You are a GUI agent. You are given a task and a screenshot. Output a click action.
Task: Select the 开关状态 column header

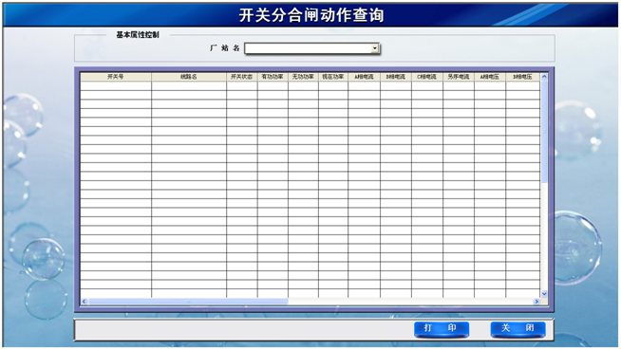[x=242, y=77]
